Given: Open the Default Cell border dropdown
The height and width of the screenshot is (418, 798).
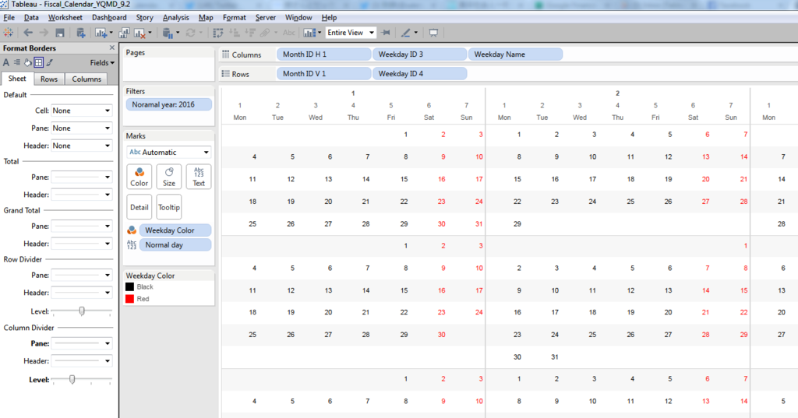Looking at the screenshot, I should click(x=81, y=111).
